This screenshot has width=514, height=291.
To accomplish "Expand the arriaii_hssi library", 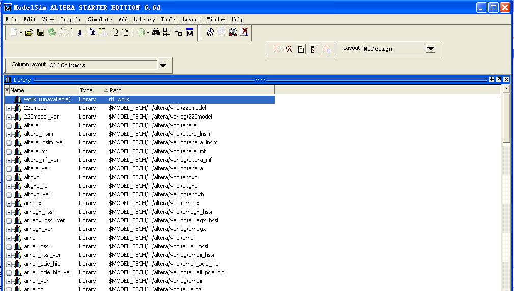I will (x=9, y=247).
